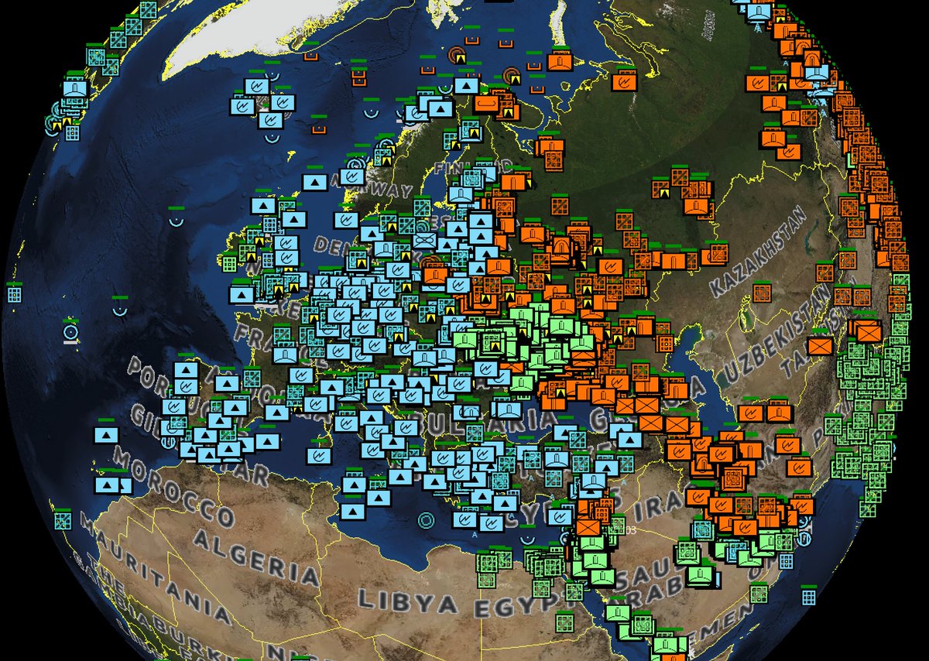Click orange envelope unit over Uzbekistan label
This screenshot has width=929, height=661.
tap(821, 346)
